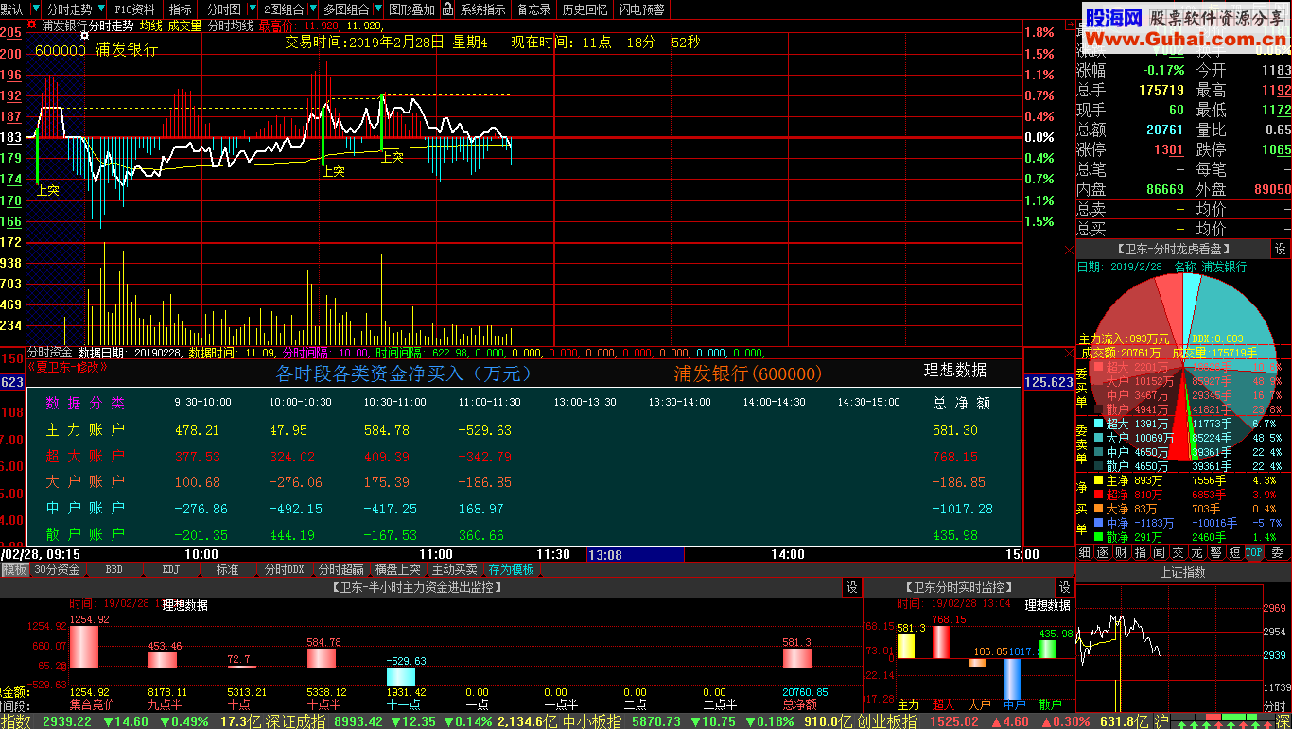The height and width of the screenshot is (729, 1292).
Task: Expand the dropdown arrow next to 多图组合
Action: 378,9
